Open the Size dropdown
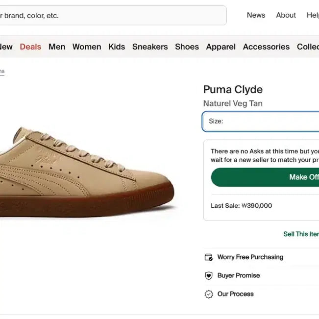319x319 pixels. (261, 122)
